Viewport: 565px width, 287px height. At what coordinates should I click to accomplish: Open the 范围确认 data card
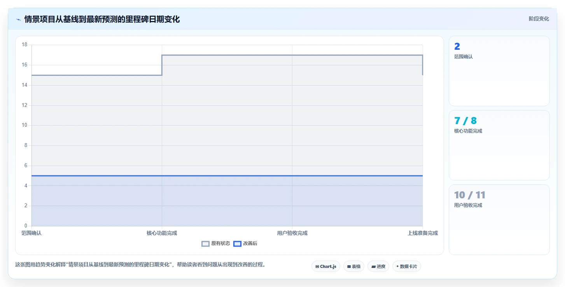[x=499, y=71]
